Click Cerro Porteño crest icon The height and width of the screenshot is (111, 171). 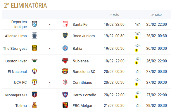[65, 95]
